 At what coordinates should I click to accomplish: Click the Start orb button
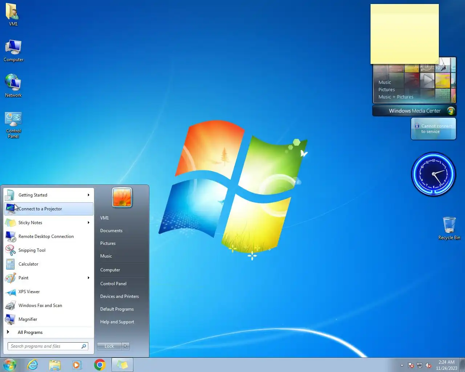click(10, 365)
